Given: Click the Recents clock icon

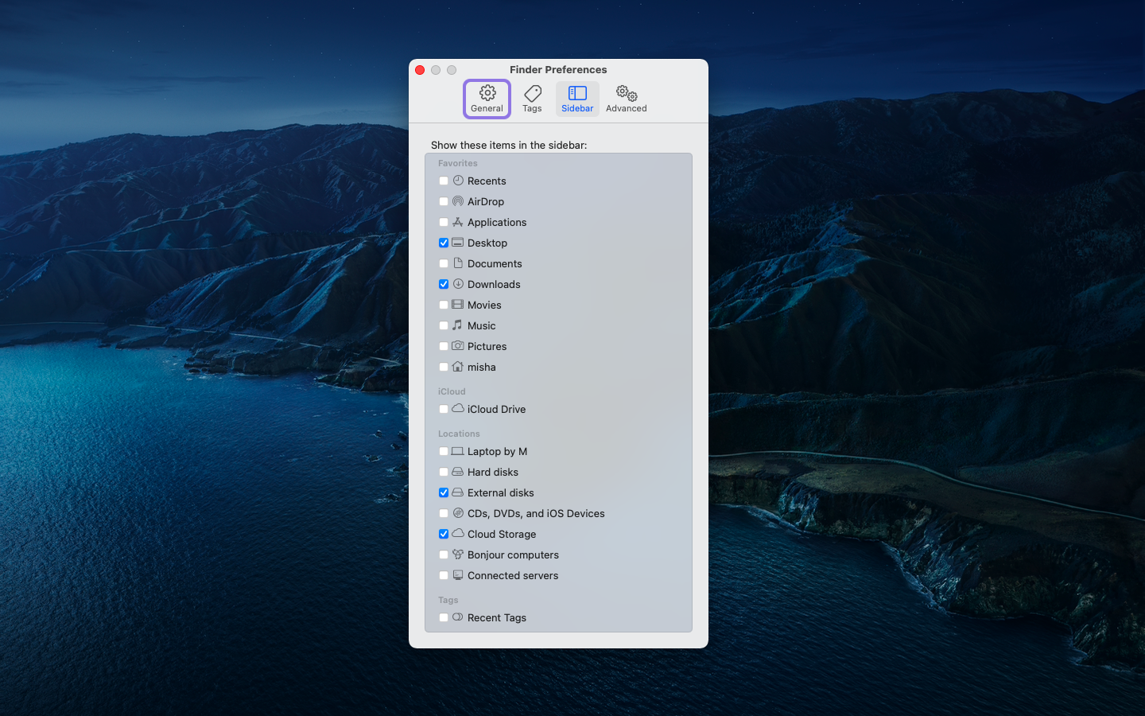Looking at the screenshot, I should click(x=458, y=181).
